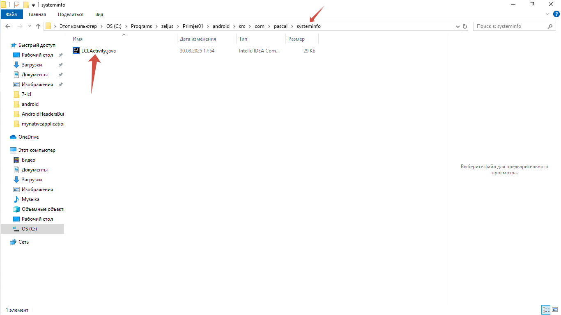Click the search magnifier icon
561x315 pixels.
550,26
